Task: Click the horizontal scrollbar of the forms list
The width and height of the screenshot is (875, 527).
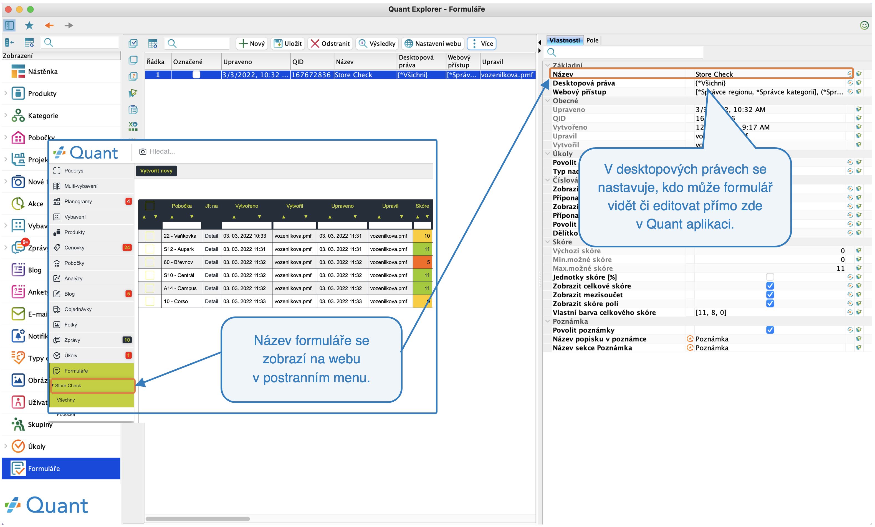Action: point(198,519)
